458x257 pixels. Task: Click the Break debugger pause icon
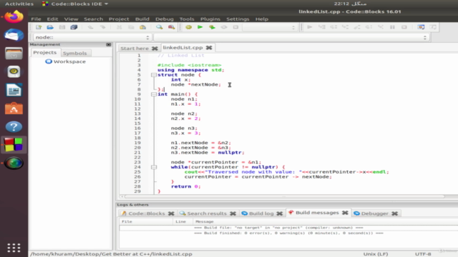point(392,27)
